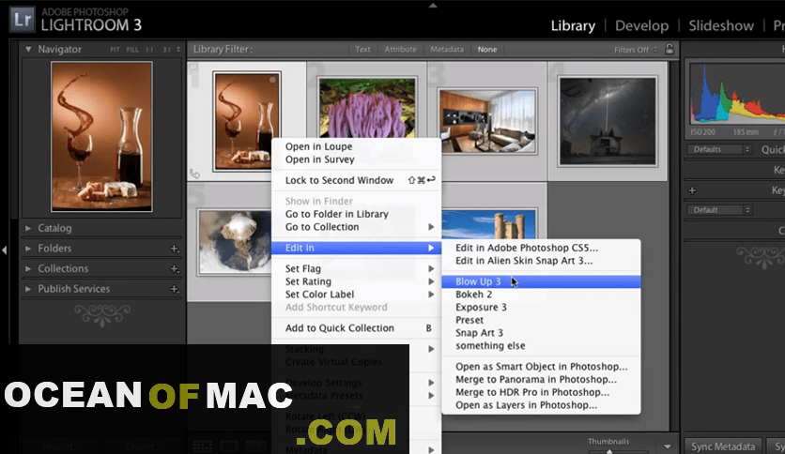The image size is (785, 454).
Task: Switch Library Filter to Metadata
Action: pyautogui.click(x=447, y=49)
